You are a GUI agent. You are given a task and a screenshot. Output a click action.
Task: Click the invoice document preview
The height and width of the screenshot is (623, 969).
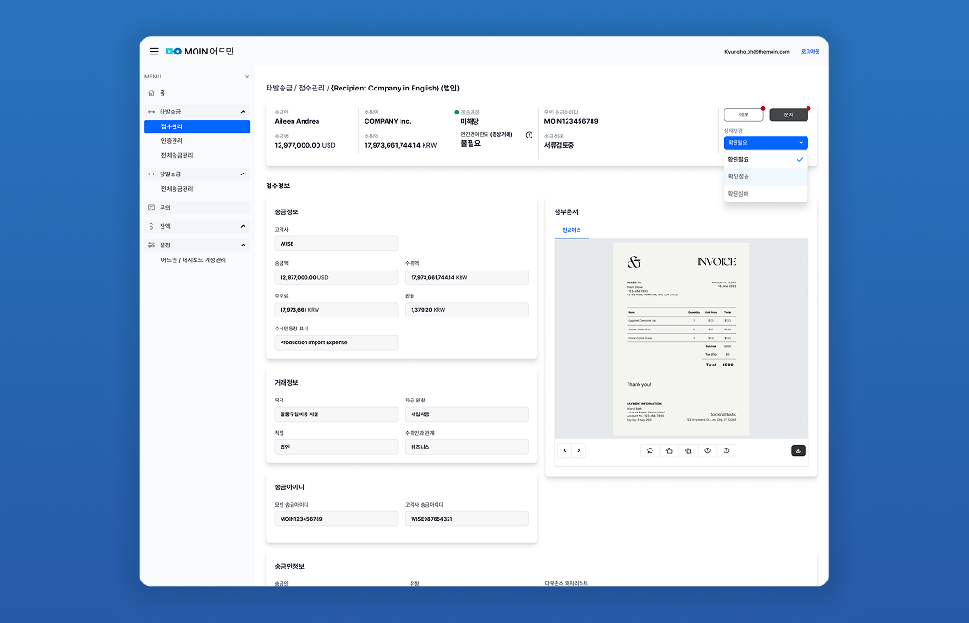681,339
